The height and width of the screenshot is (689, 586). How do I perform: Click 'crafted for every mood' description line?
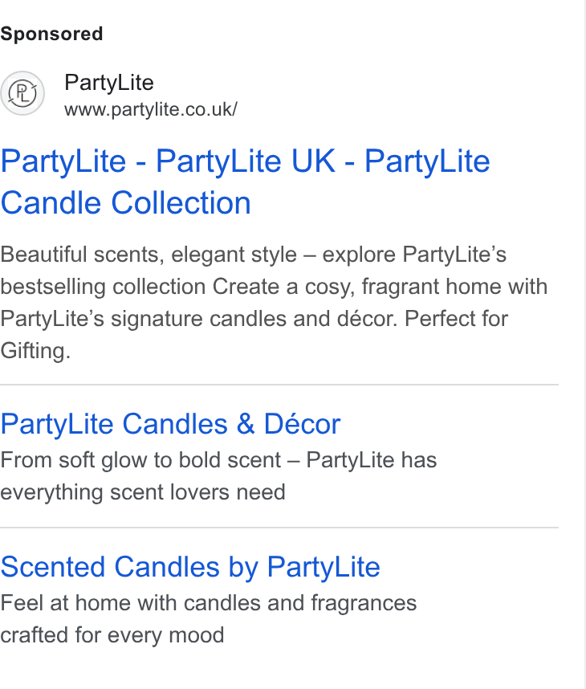click(x=112, y=635)
